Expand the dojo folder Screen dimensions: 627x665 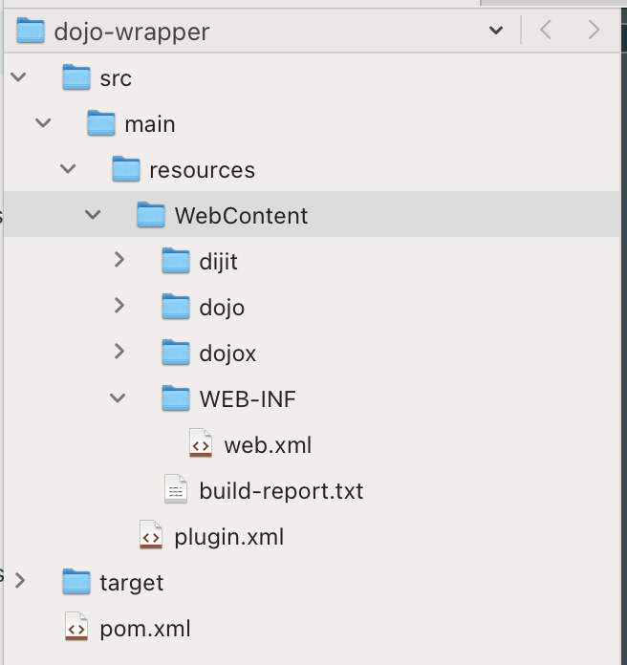pos(119,306)
